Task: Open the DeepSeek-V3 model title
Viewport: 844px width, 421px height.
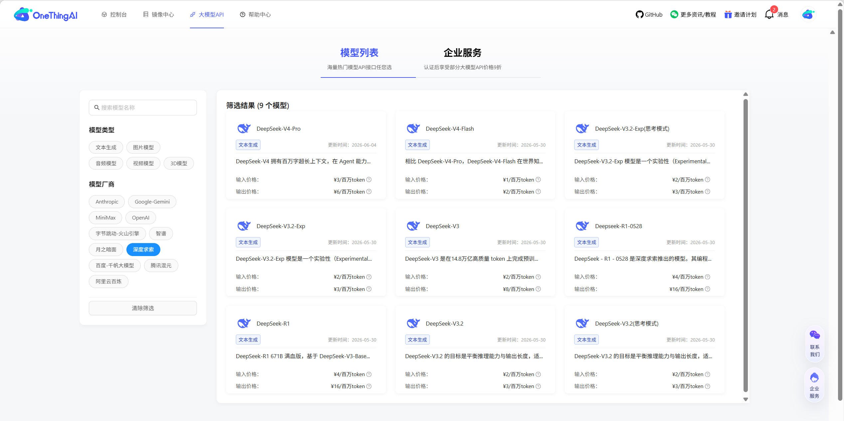Action: [442, 226]
